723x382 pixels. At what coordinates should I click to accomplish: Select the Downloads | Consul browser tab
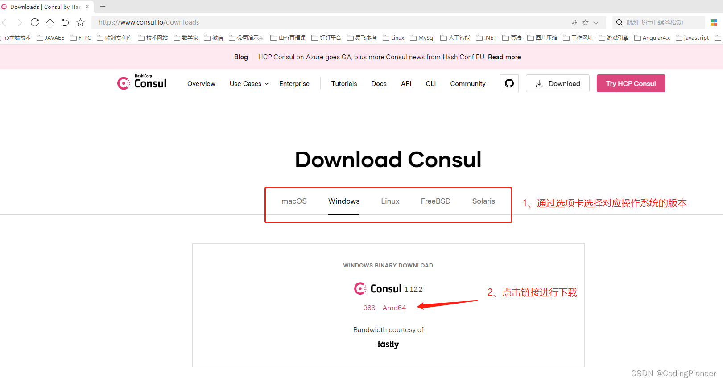pyautogui.click(x=46, y=7)
